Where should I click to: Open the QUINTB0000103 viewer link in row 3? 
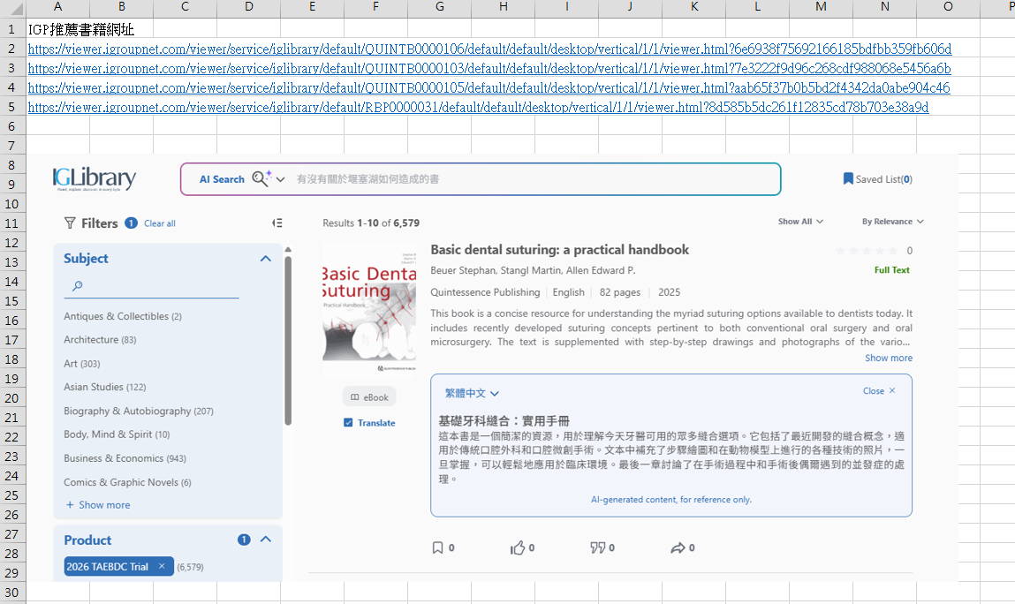(x=489, y=69)
